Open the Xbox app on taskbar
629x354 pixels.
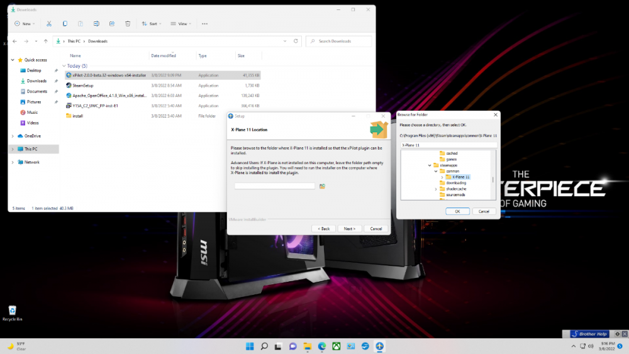[x=336, y=346]
